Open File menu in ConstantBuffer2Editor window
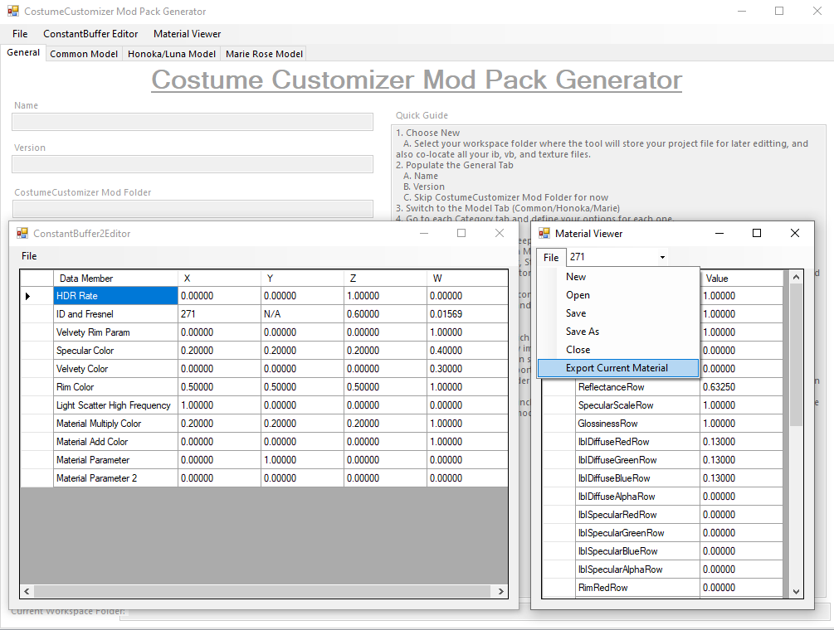834x630 pixels. (29, 256)
